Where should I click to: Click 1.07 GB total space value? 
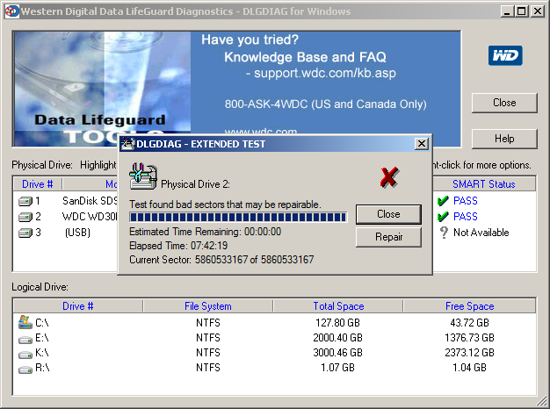click(337, 368)
